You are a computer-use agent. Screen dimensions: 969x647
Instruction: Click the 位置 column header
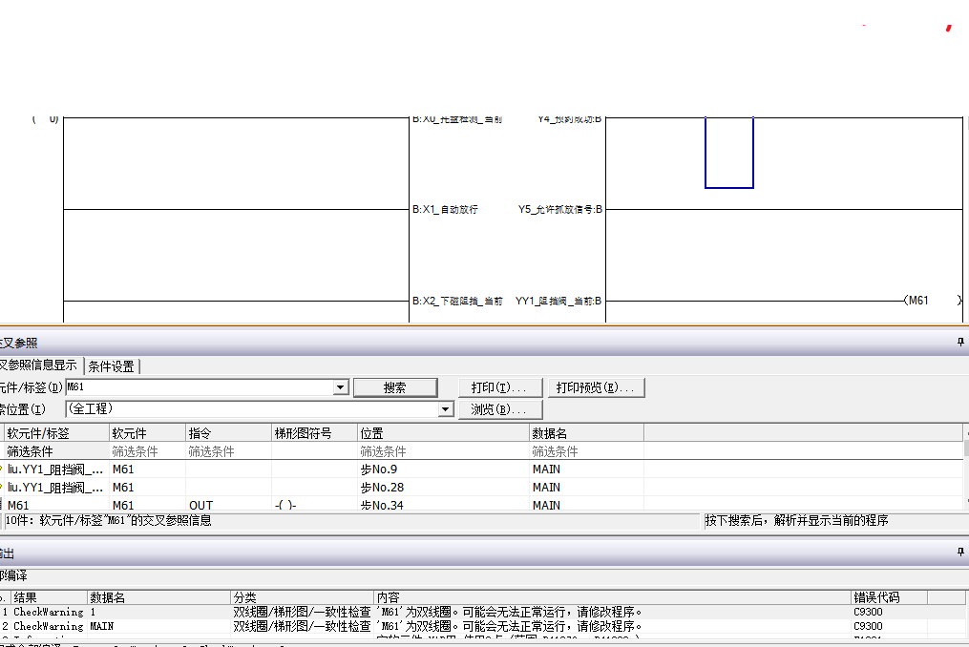point(443,433)
